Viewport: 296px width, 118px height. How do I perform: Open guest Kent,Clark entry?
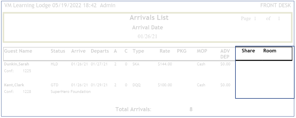click(14, 85)
